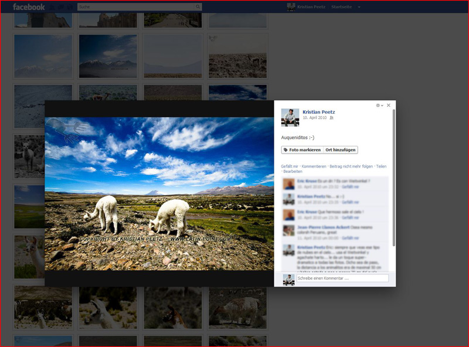Image resolution: width=469 pixels, height=347 pixels.
Task: Click the Foto markieren button
Action: (302, 150)
